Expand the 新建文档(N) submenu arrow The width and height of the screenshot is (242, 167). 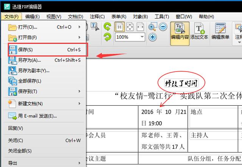point(79,104)
